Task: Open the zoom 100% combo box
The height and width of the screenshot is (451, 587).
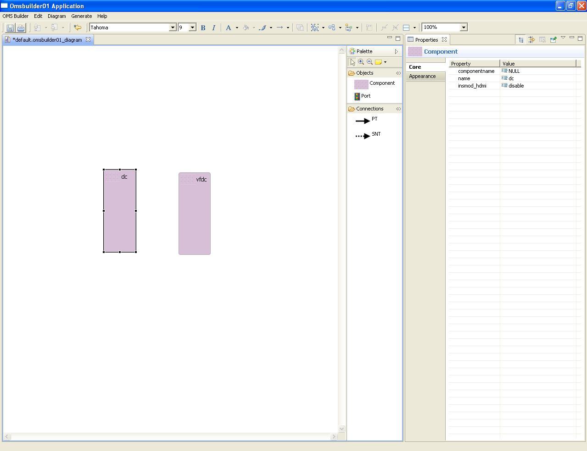Action: [464, 27]
